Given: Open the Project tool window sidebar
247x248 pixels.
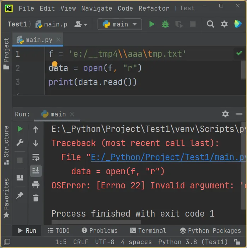Looking at the screenshot, I should coord(6,53).
